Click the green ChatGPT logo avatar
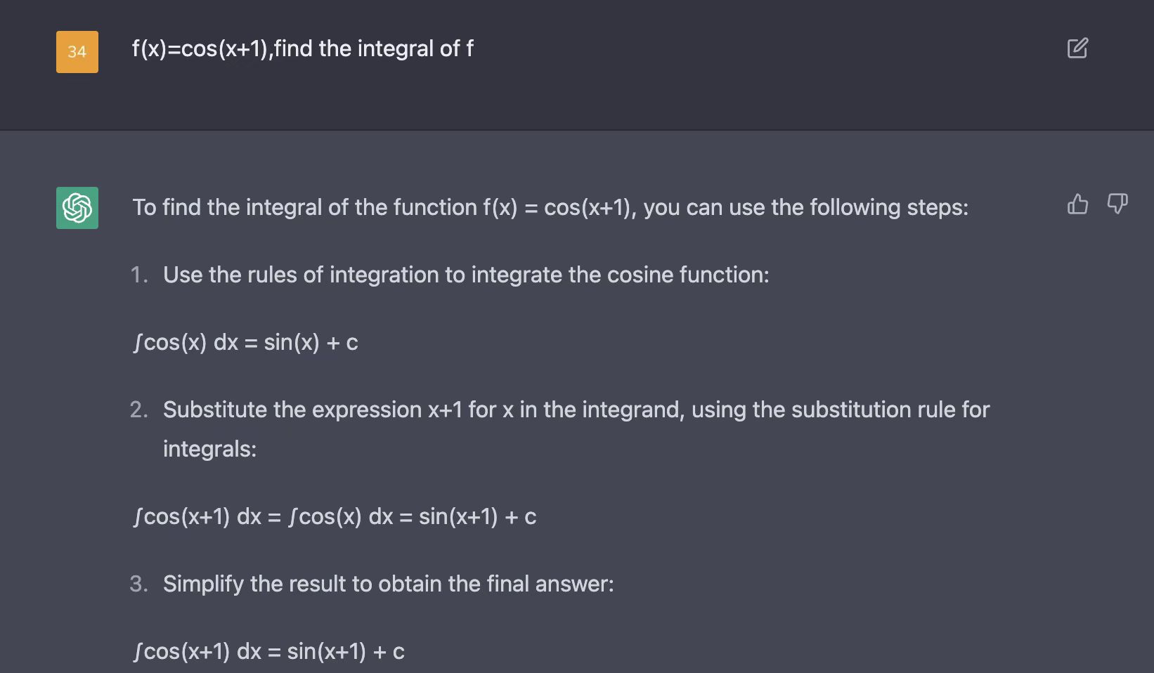Screen dimensions: 1154x673 point(77,208)
